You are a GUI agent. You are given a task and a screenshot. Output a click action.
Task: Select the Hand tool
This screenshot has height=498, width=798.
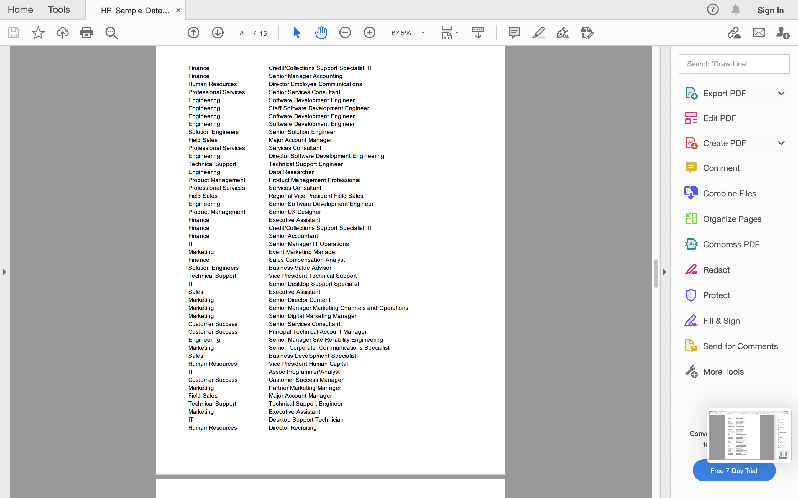tap(321, 33)
